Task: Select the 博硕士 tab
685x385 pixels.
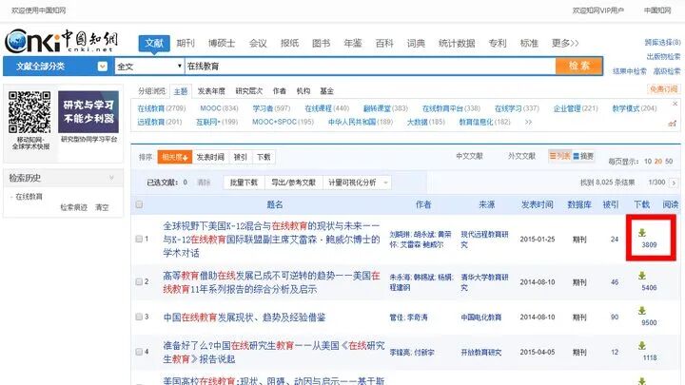Action: point(222,43)
